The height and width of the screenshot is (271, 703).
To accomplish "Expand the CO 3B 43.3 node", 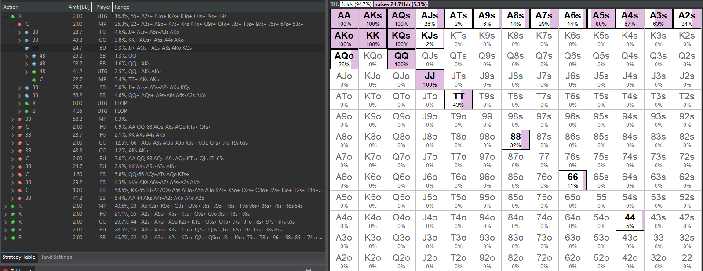I will pyautogui.click(x=20, y=40).
